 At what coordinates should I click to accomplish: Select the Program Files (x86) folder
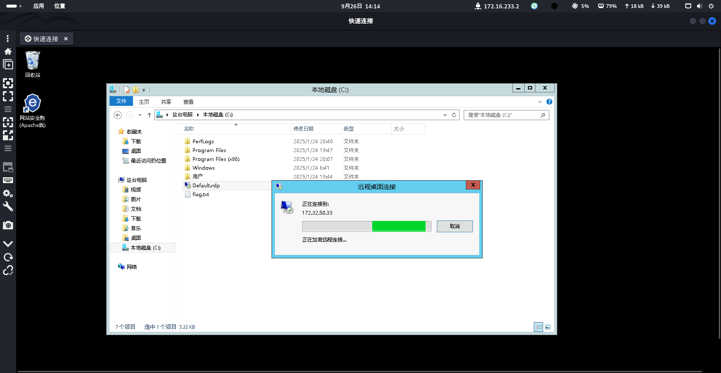(x=216, y=159)
